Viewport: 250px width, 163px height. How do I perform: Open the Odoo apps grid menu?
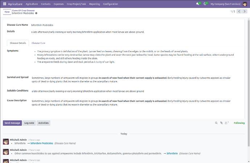pyautogui.click(x=5, y=4)
